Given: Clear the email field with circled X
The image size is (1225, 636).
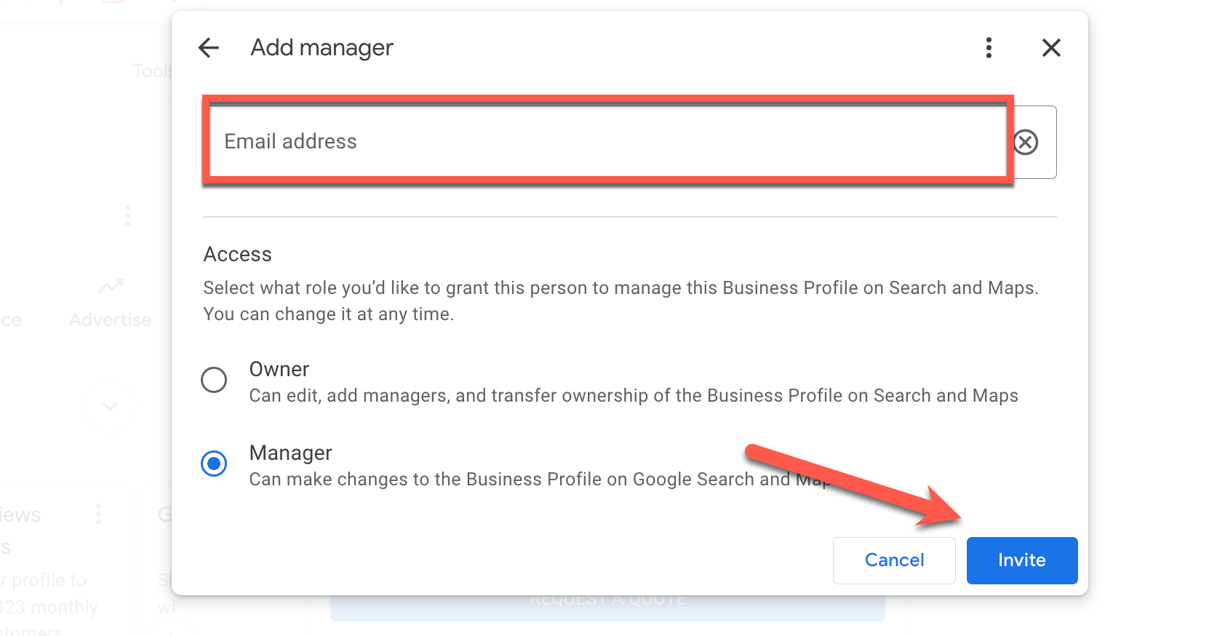Looking at the screenshot, I should pyautogui.click(x=1026, y=142).
